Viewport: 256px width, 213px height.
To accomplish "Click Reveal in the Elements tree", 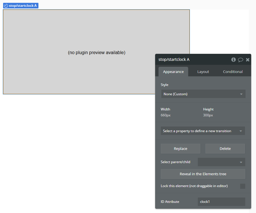I will click(x=203, y=174).
